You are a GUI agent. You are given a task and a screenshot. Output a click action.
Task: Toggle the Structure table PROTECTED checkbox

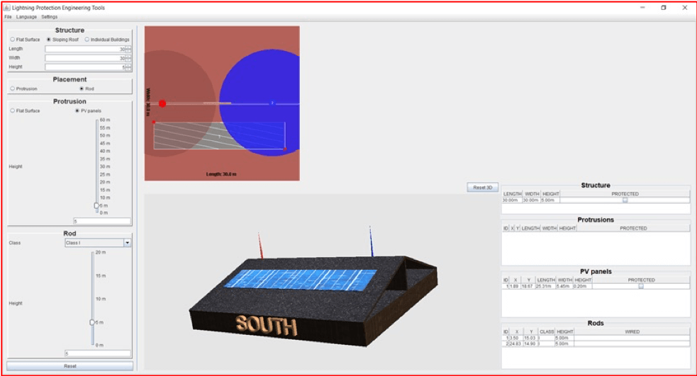coord(625,200)
